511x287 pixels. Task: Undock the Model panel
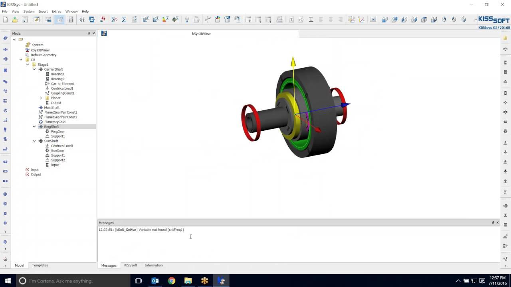(x=89, y=33)
